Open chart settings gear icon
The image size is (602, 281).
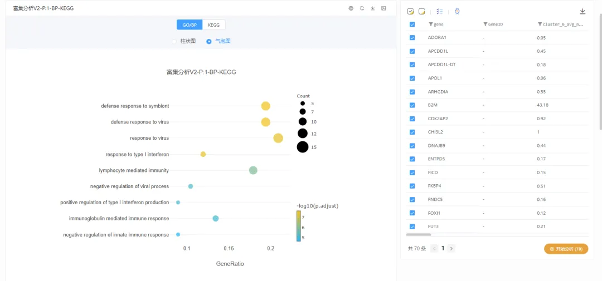click(x=351, y=8)
